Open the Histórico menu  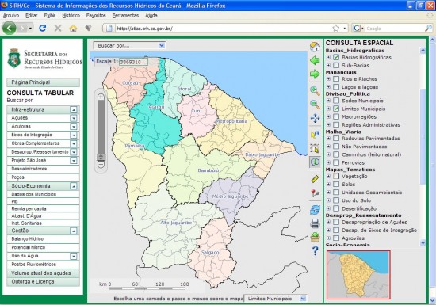coord(71,16)
